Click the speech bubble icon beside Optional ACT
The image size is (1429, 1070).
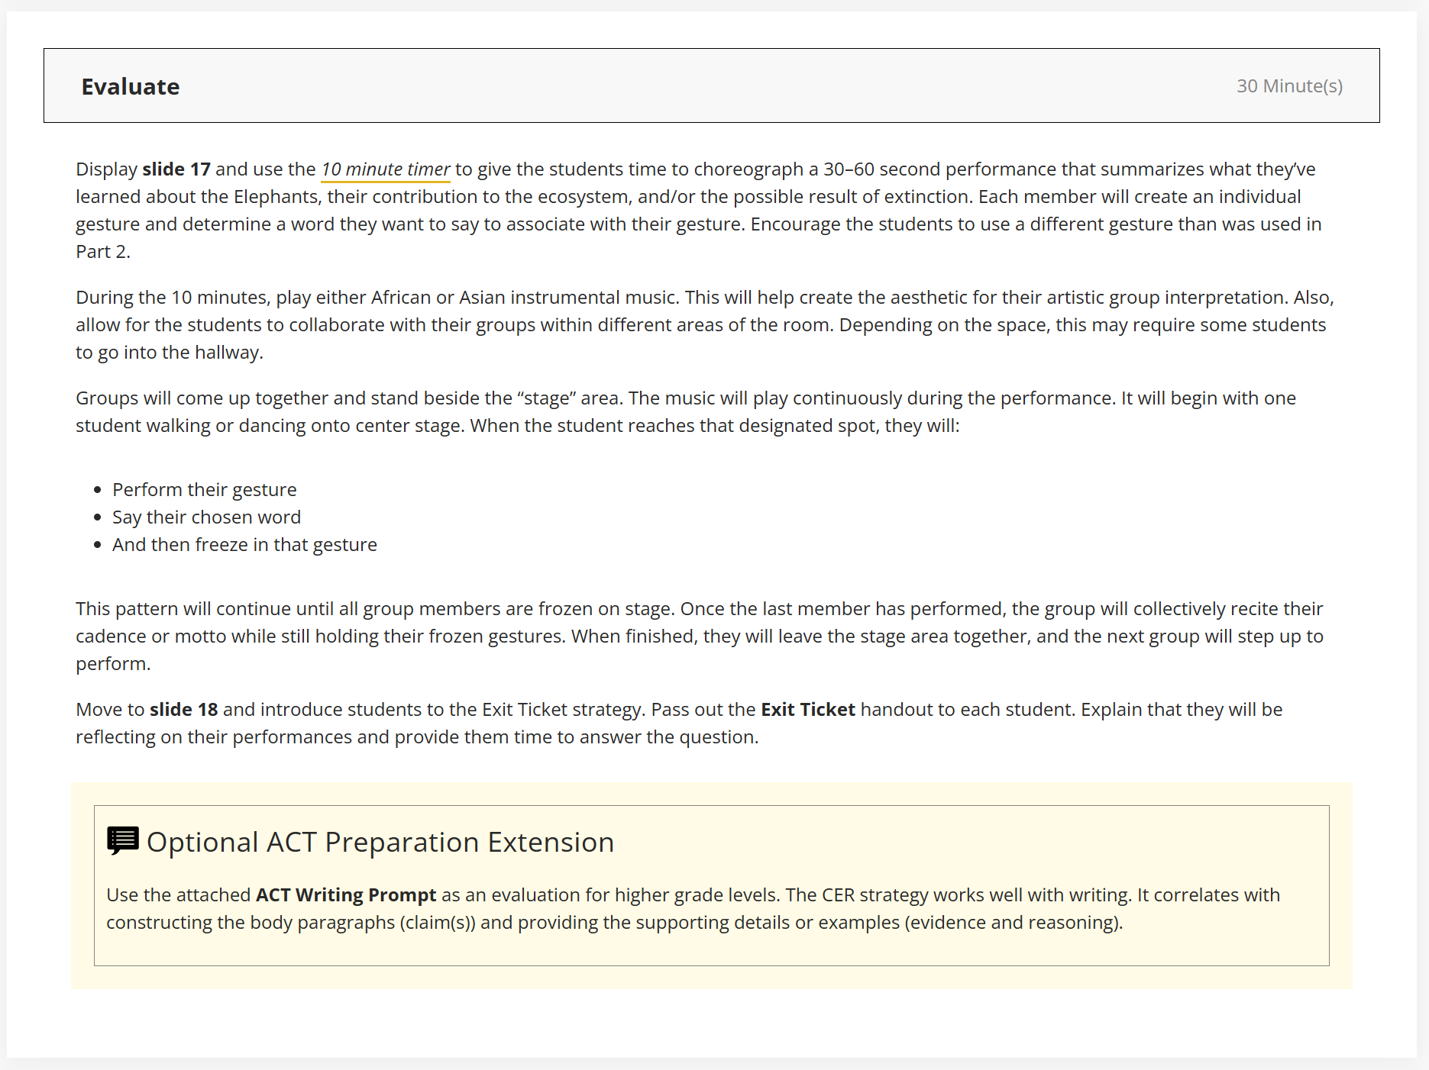coord(122,841)
